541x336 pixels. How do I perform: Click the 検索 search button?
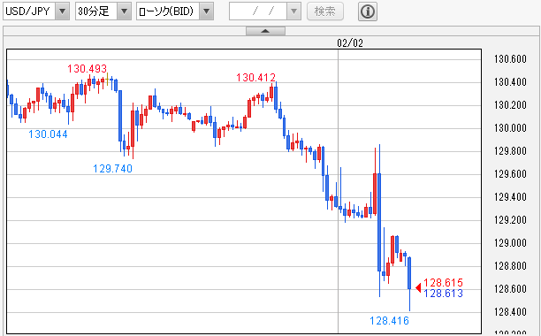325,11
